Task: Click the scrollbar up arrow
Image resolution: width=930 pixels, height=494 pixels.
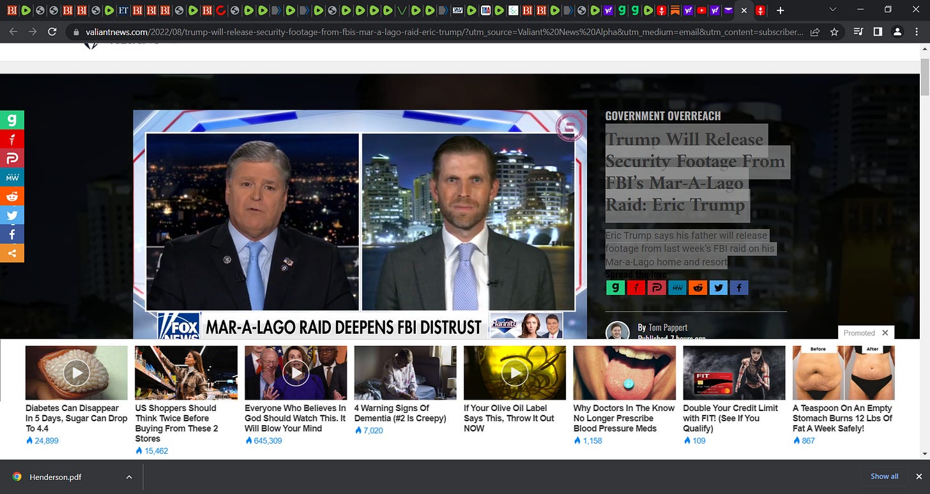Action: click(924, 49)
